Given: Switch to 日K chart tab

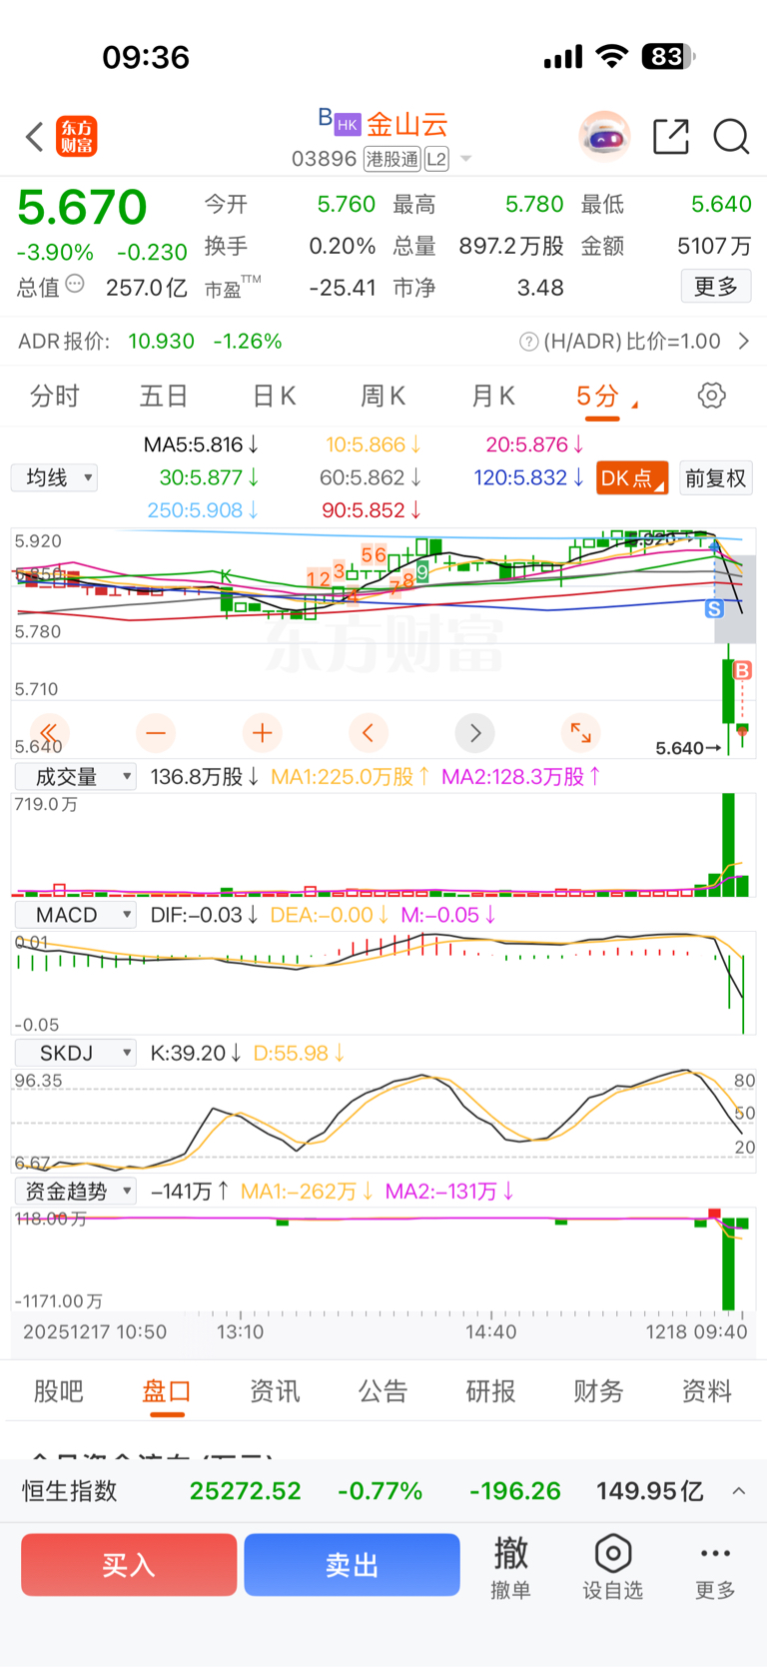Looking at the screenshot, I should (274, 397).
